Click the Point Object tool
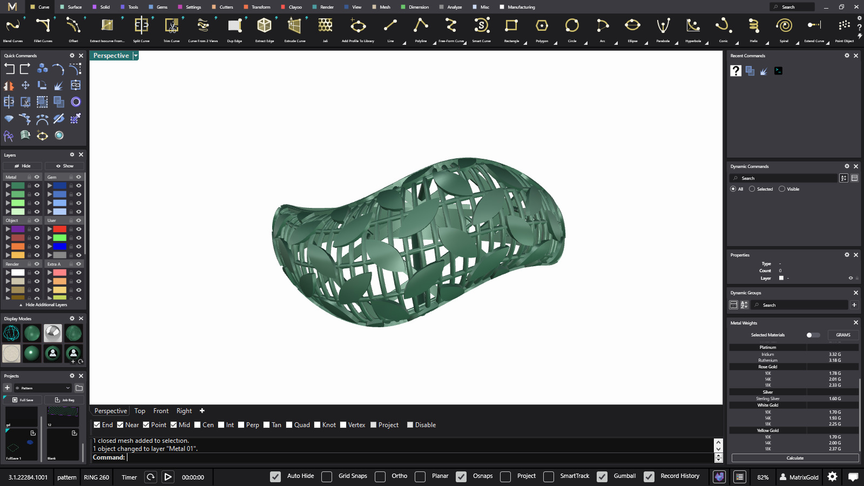Viewport: 864px width, 486px height. click(844, 30)
